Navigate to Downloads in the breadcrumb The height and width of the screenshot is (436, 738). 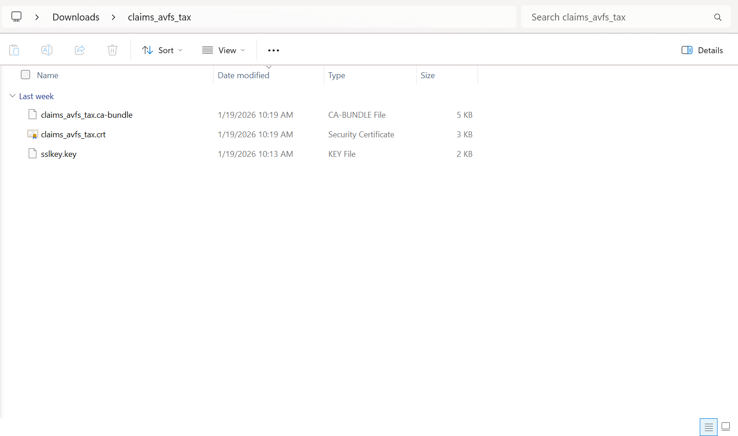click(x=76, y=17)
